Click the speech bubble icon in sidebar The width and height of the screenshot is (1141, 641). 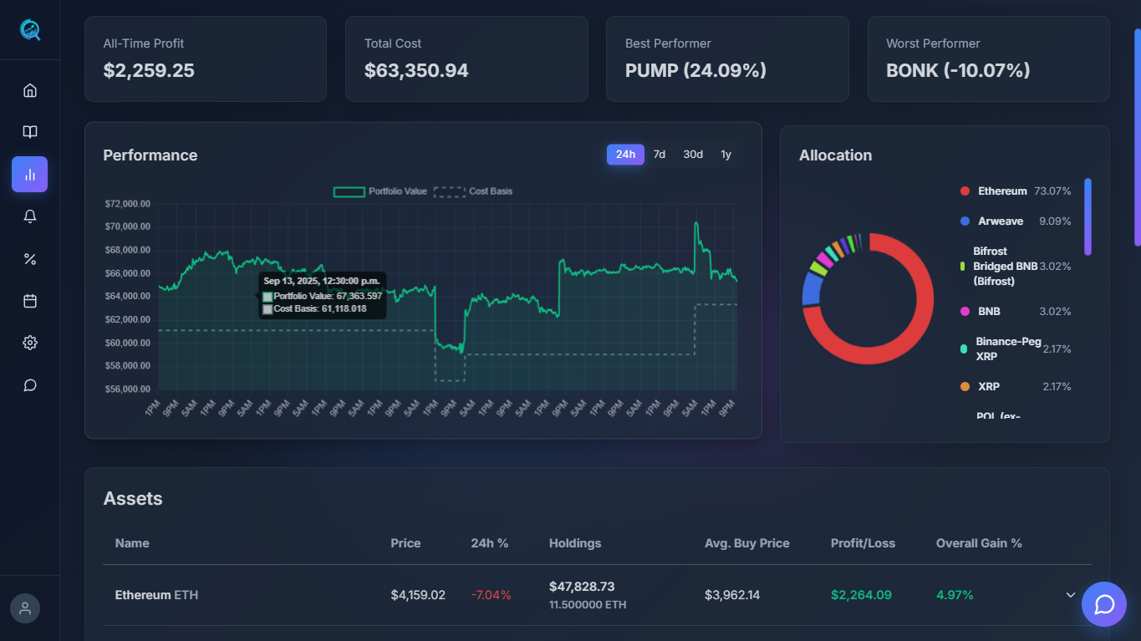point(30,385)
